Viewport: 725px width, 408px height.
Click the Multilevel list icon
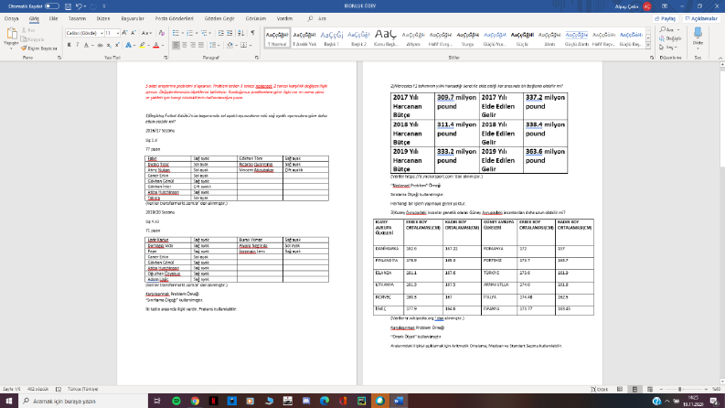tap(204, 33)
